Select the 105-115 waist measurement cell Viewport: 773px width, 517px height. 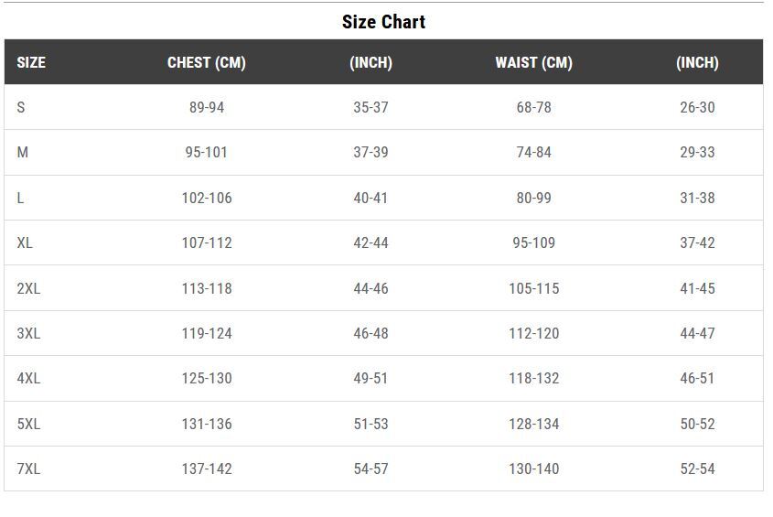click(534, 288)
